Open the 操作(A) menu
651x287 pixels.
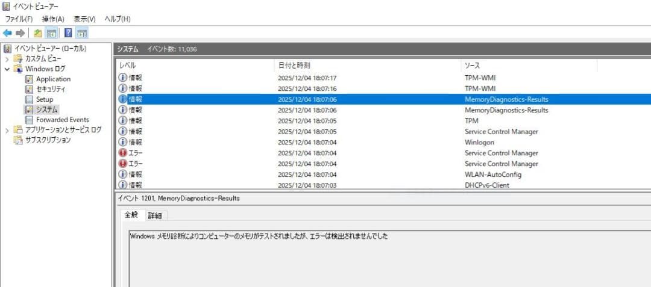click(x=53, y=19)
